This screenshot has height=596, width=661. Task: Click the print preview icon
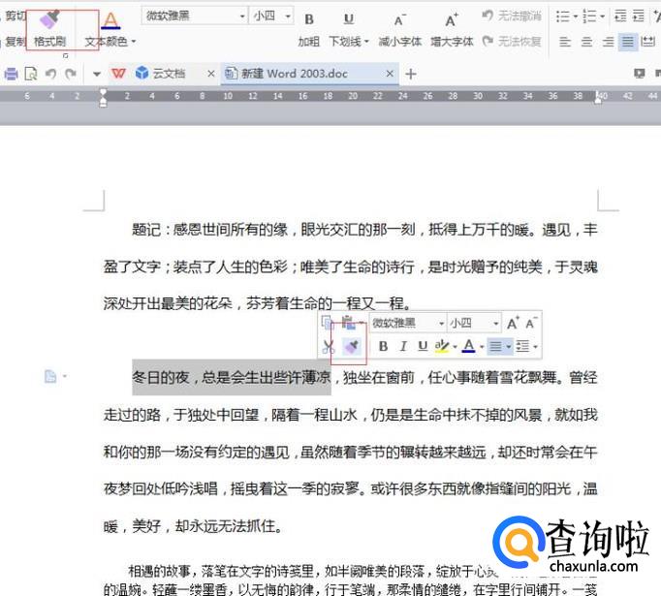click(31, 75)
